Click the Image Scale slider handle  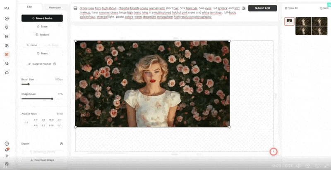52,99
